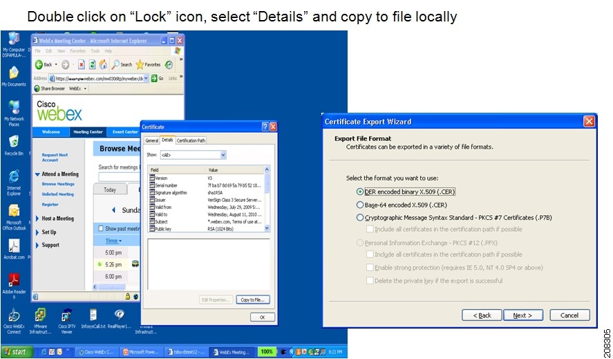Click the certificate fields list scrollbar

point(267,199)
